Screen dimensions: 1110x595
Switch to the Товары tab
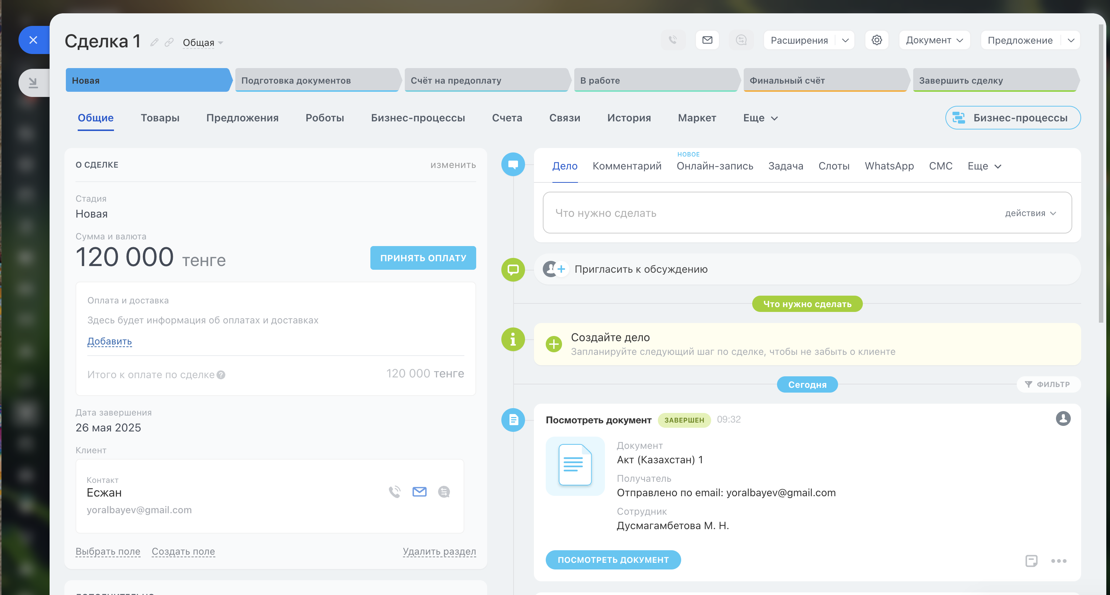(x=160, y=118)
